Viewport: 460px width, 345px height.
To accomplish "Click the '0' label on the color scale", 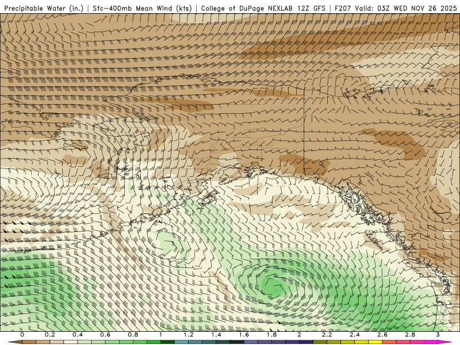I will pyautogui.click(x=22, y=335).
